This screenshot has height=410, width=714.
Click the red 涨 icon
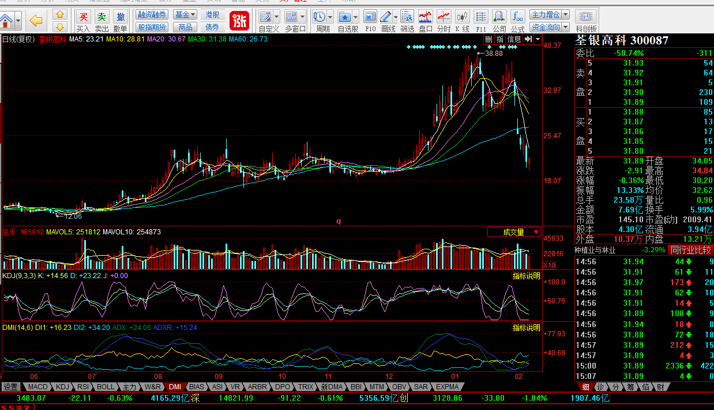point(239,21)
